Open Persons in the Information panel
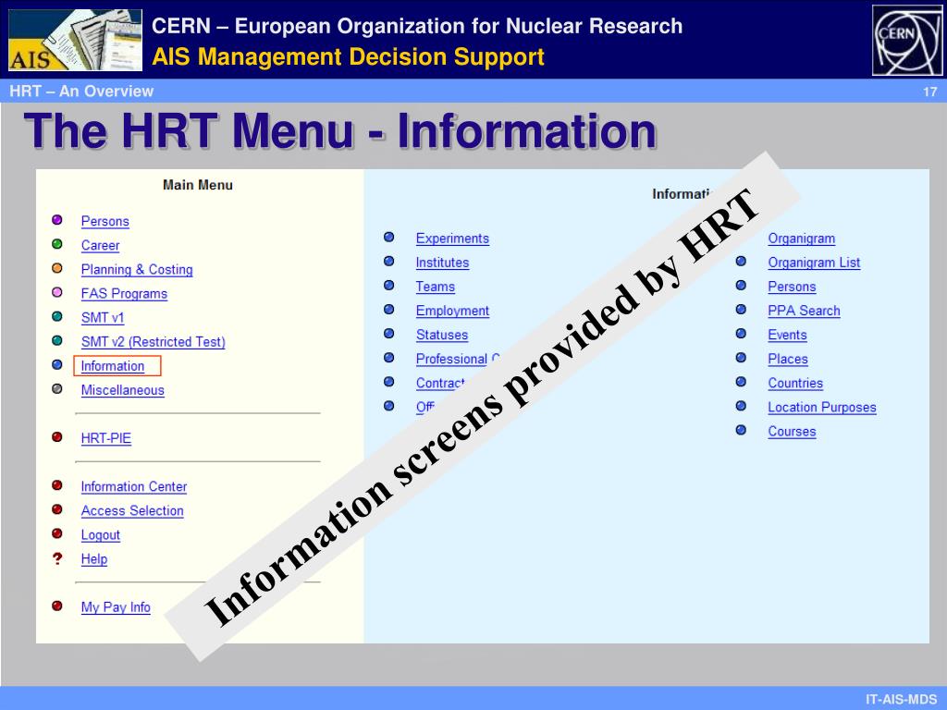 [792, 288]
